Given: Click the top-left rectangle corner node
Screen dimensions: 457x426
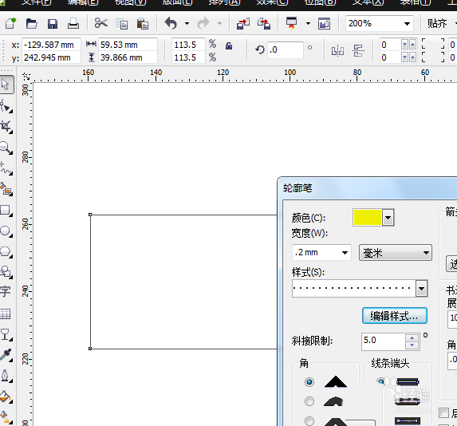Looking at the screenshot, I should [x=90, y=215].
